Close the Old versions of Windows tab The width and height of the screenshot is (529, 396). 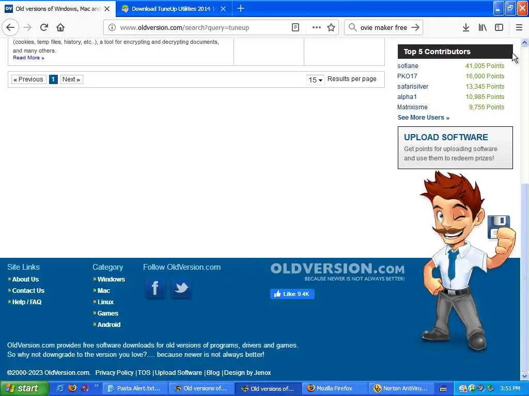point(107,9)
